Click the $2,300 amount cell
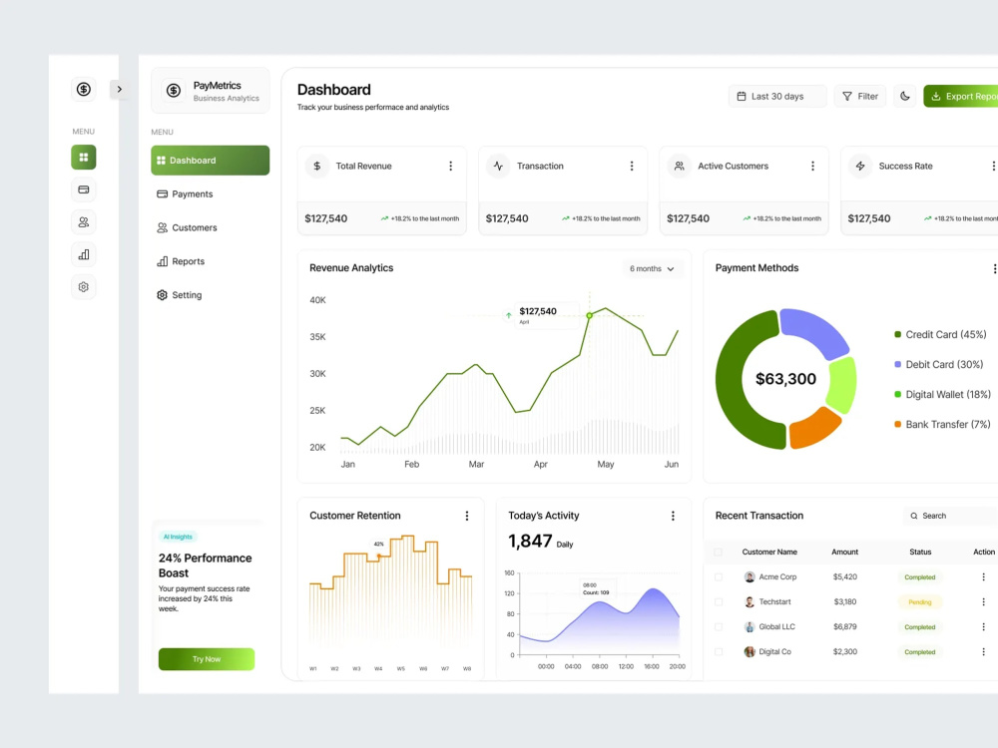The image size is (998, 748). [x=844, y=652]
